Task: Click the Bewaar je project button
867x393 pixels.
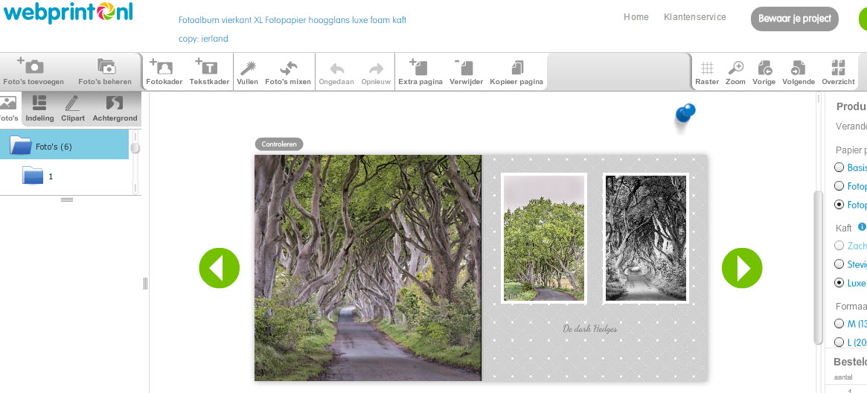Action: pos(795,19)
